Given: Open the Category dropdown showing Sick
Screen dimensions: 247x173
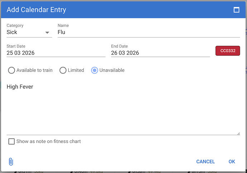Looking at the screenshot, I should pos(29,32).
